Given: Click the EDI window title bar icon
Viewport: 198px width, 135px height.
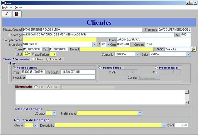Looking at the screenshot, I should 2,3.
